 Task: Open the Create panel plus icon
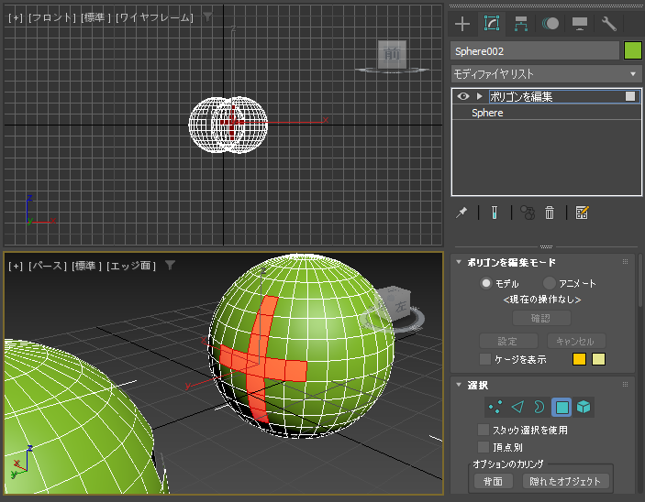click(x=462, y=24)
